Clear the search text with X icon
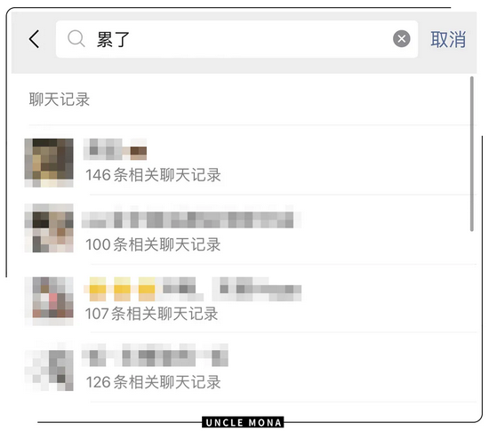 (401, 39)
